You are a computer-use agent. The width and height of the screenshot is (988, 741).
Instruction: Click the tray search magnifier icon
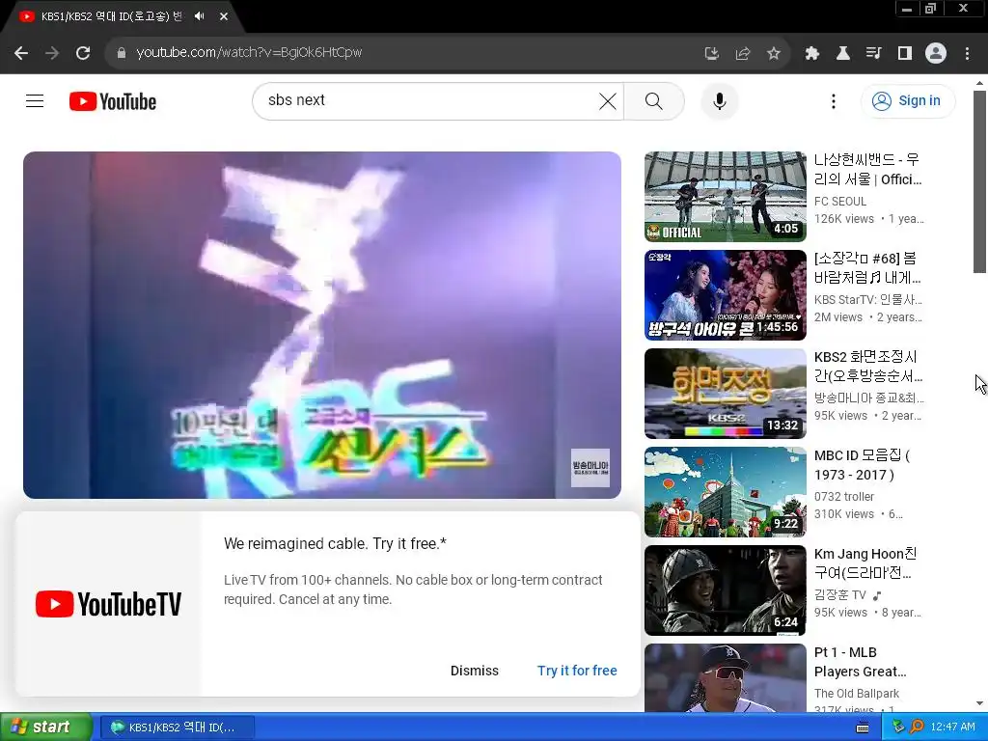click(x=918, y=727)
